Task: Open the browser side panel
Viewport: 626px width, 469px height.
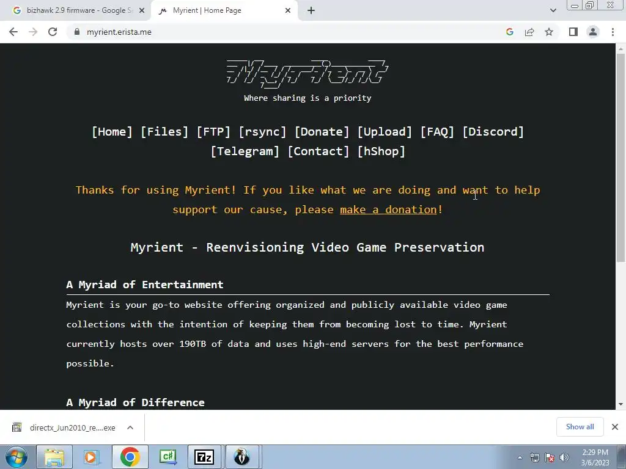Action: [x=573, y=32]
